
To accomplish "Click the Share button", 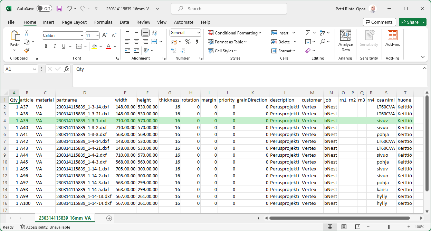I will (x=410, y=22).
